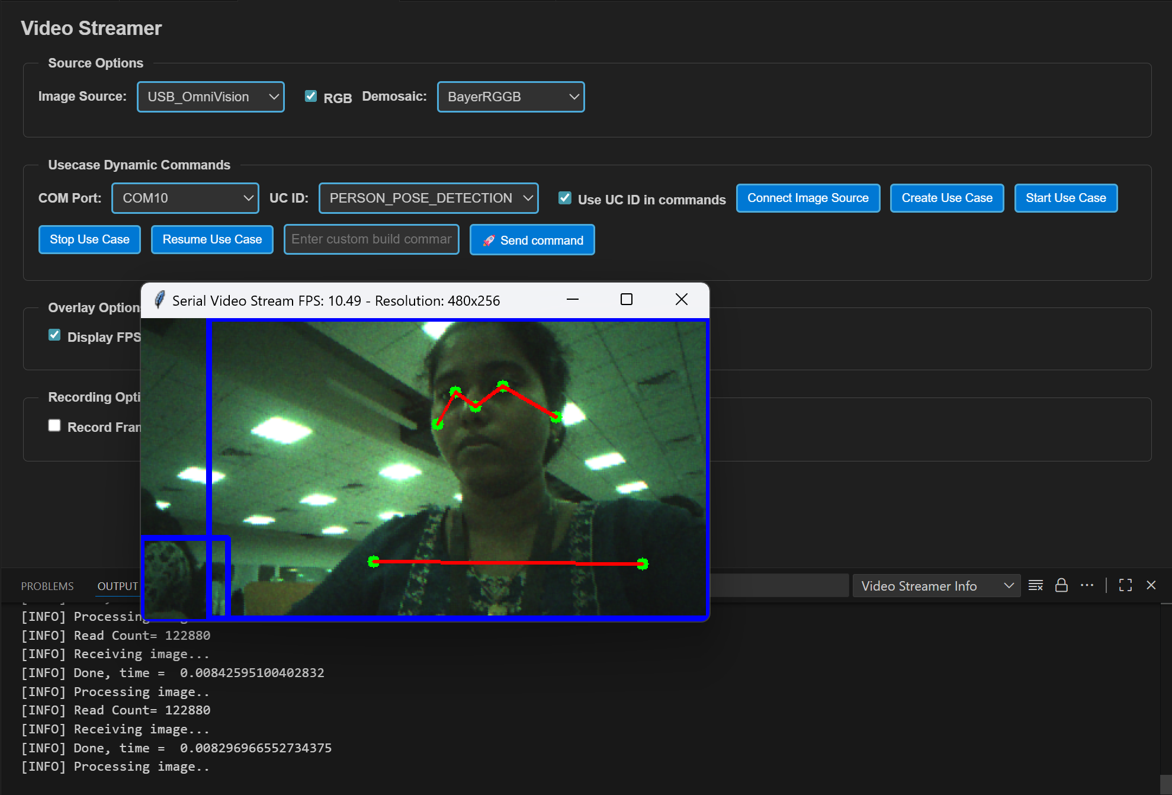This screenshot has width=1172, height=795.
Task: Switch to the PROBLEMS tab
Action: coord(47,585)
